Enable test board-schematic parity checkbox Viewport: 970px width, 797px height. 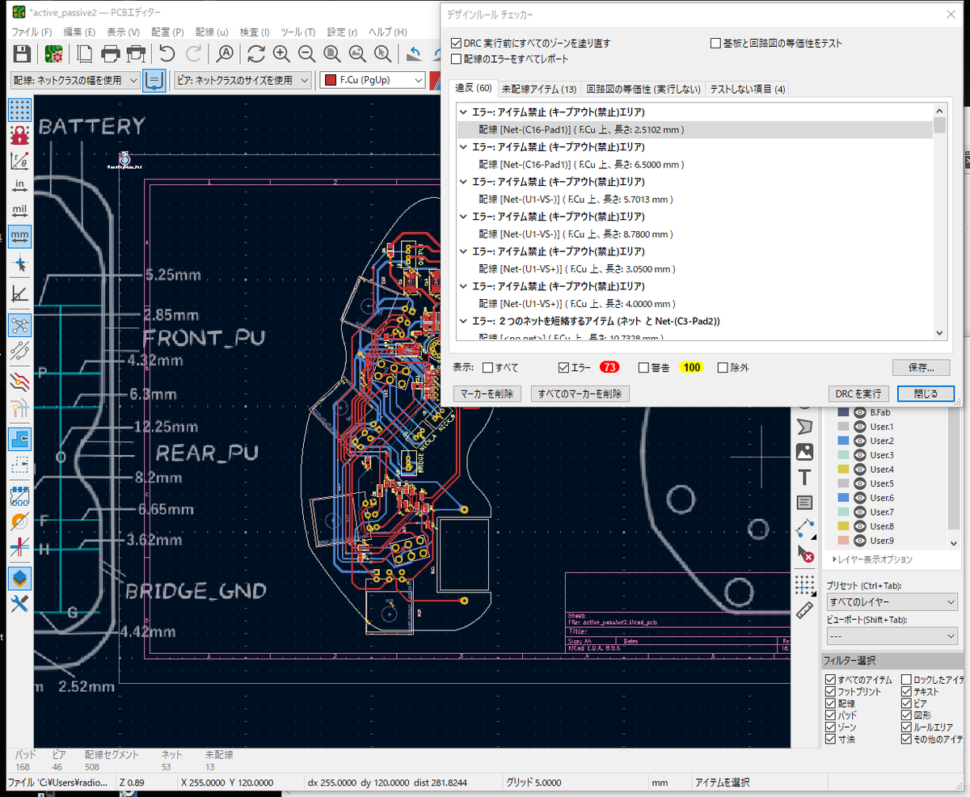pos(715,43)
